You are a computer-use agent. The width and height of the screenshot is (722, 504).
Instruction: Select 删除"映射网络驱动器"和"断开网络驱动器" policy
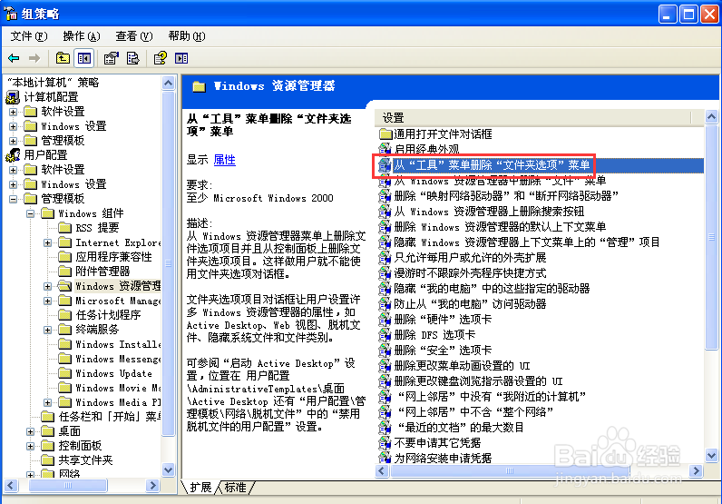click(506, 196)
